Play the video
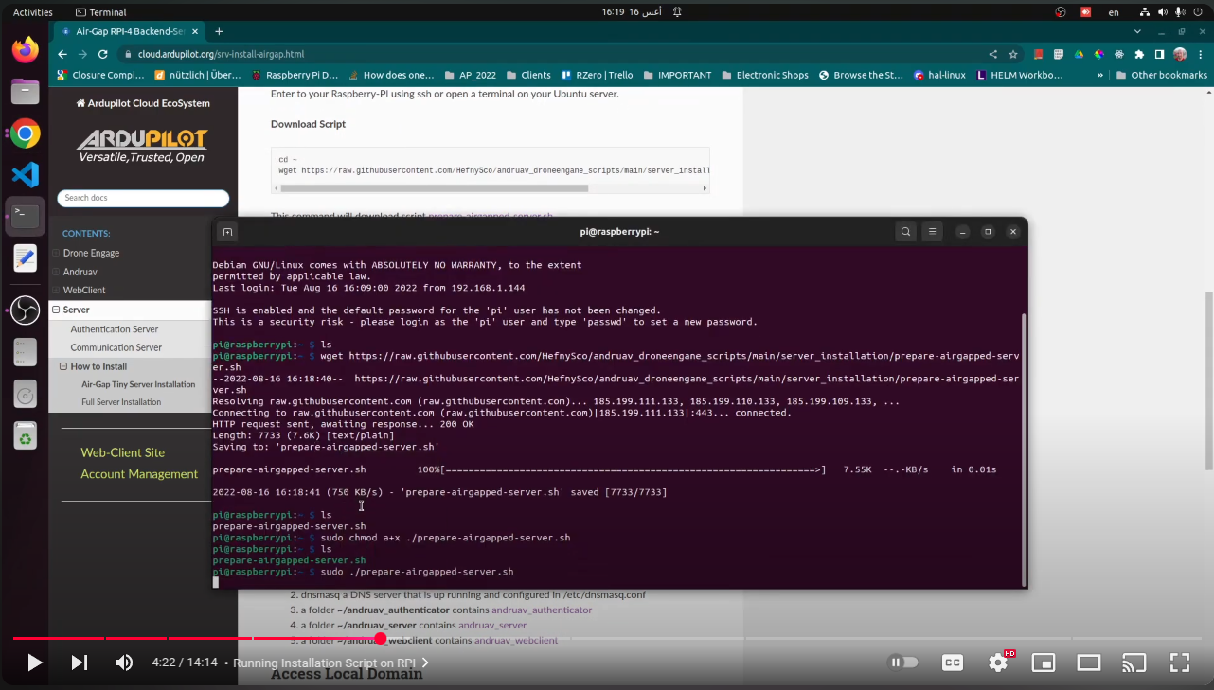This screenshot has width=1214, height=690. coord(34,663)
